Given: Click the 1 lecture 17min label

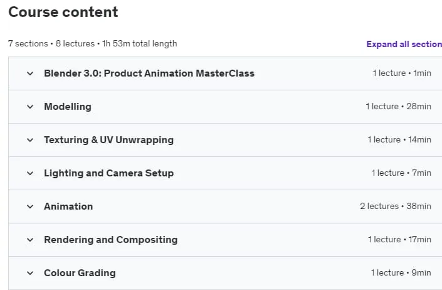Looking at the screenshot, I should tap(399, 240).
